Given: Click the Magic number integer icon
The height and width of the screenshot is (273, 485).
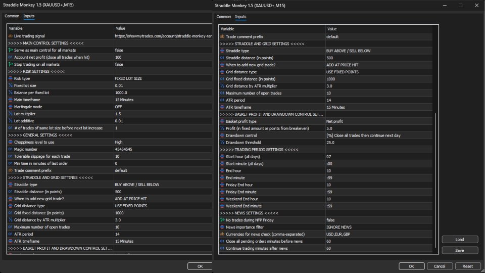Looking at the screenshot, I should (11, 149).
